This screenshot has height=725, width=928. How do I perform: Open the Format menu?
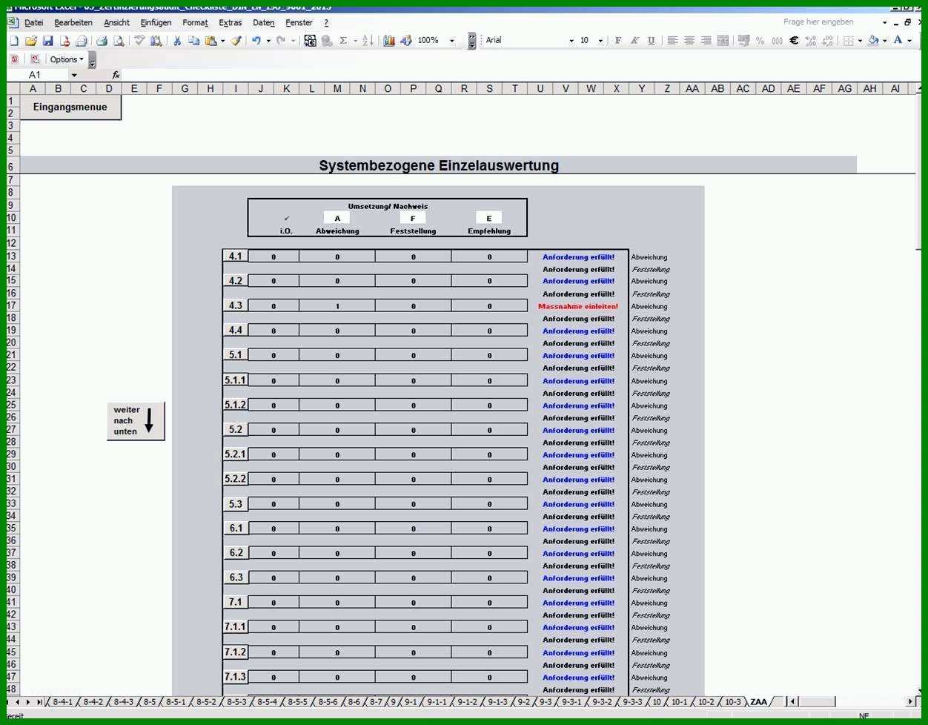click(x=195, y=23)
